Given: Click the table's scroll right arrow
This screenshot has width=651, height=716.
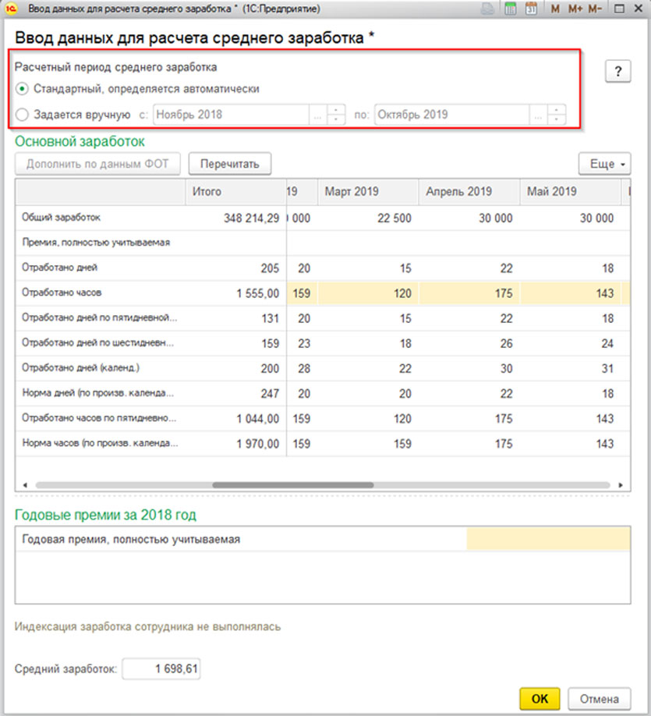Looking at the screenshot, I should pyautogui.click(x=621, y=485).
